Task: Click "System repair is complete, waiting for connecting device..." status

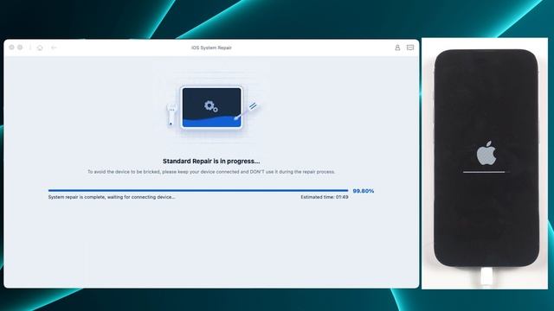Action: (x=112, y=197)
